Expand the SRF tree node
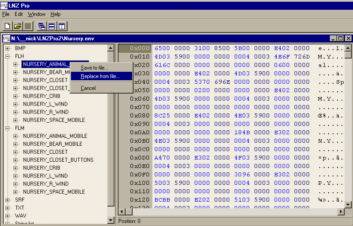 click(x=8, y=200)
